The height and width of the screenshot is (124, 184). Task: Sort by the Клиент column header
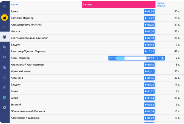tap(15, 4)
